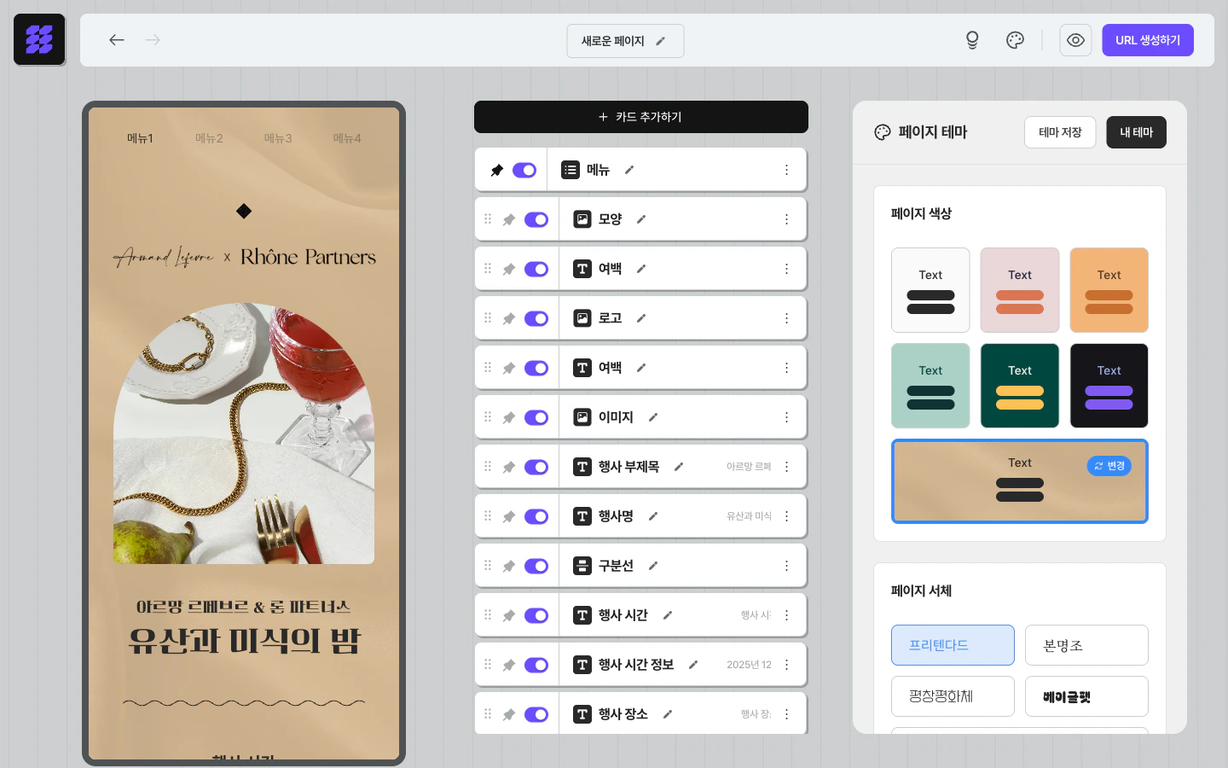Click the list icon on the 메뉴 card

(571, 170)
